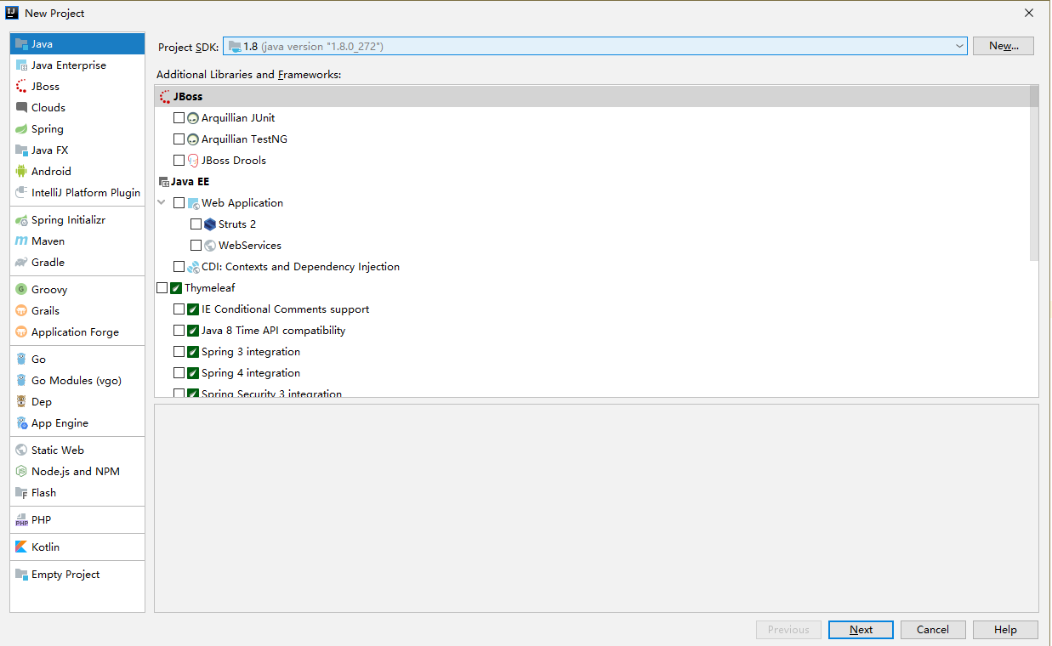This screenshot has height=646, width=1052.
Task: Select Java Enterprise project type label
Action: click(69, 65)
